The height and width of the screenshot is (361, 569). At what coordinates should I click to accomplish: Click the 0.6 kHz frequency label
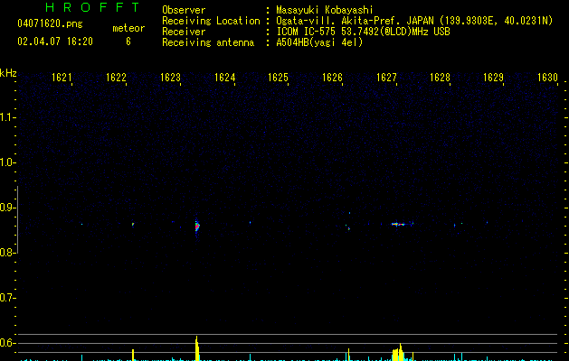tap(7, 343)
